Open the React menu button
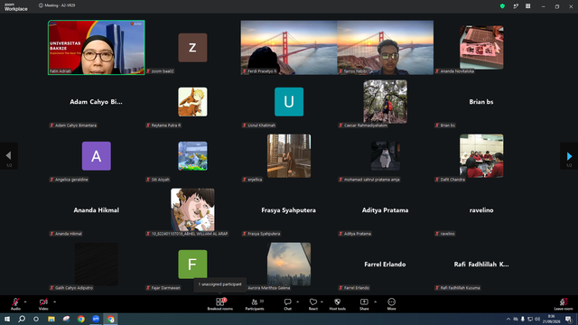The image size is (578, 325). coord(313,304)
